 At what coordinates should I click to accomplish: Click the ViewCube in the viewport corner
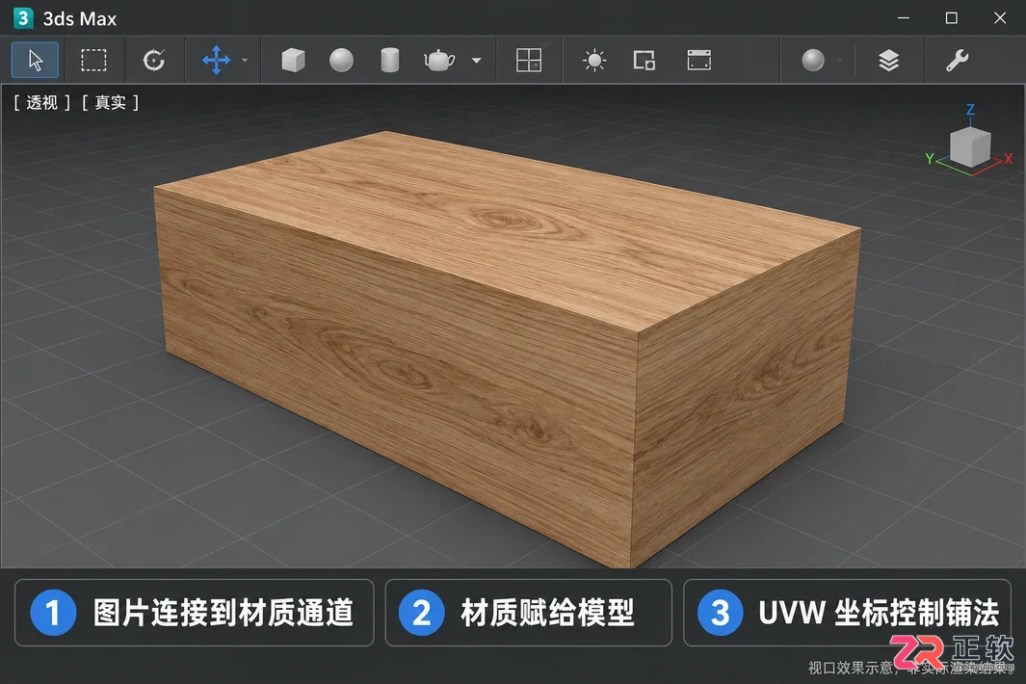coord(970,147)
